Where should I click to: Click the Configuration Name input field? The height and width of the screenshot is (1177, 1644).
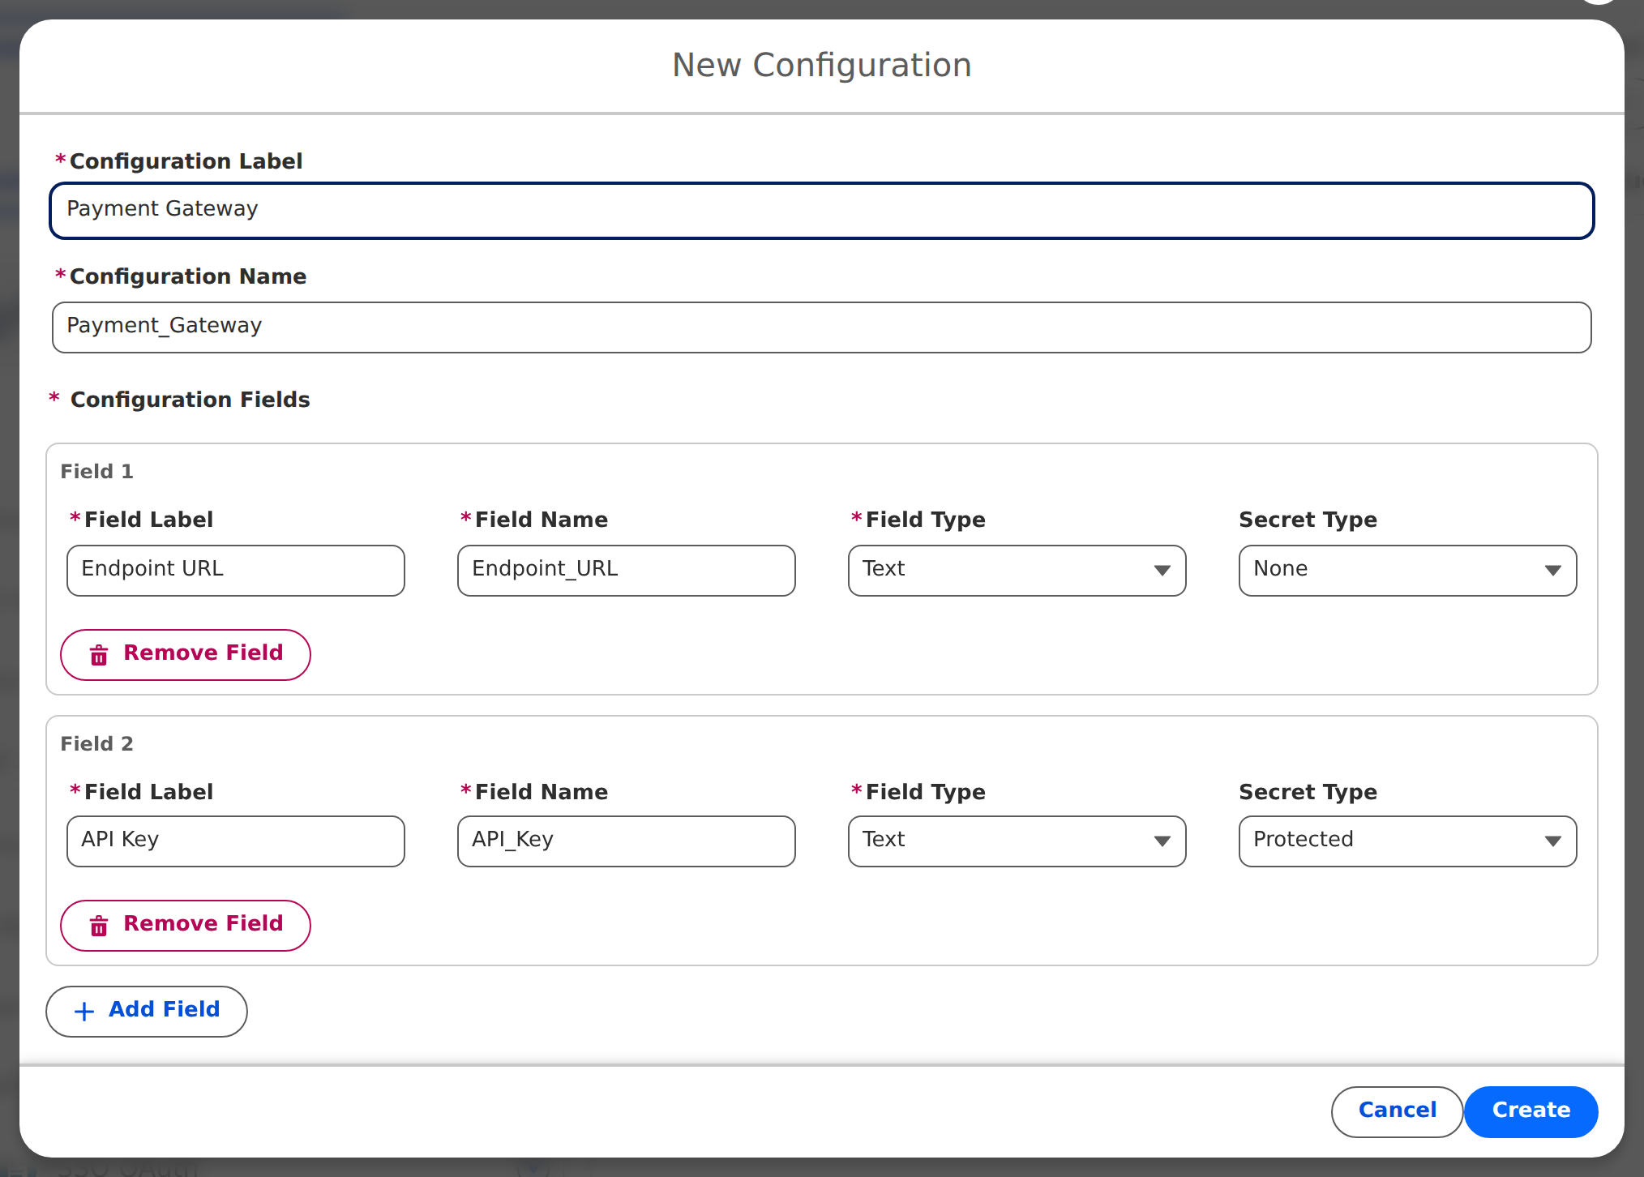click(821, 327)
